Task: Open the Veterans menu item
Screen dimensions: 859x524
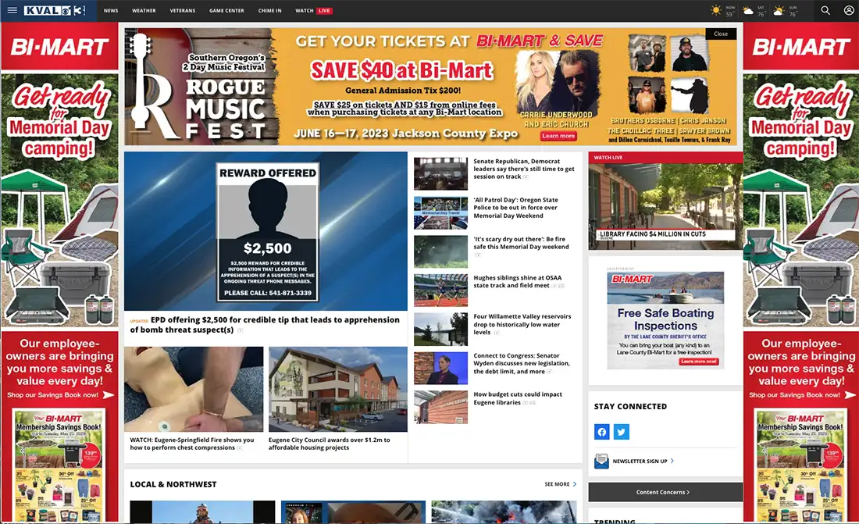Action: click(x=183, y=10)
